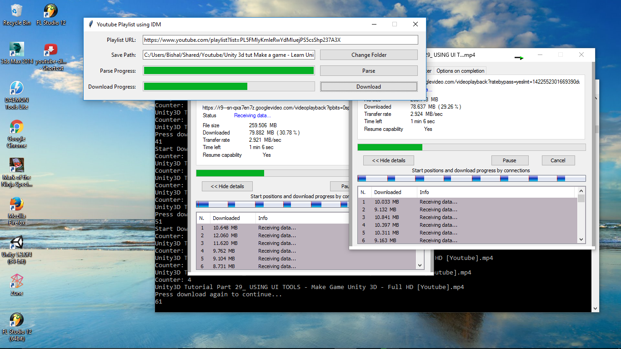Click inside the Save Path field

(229, 55)
